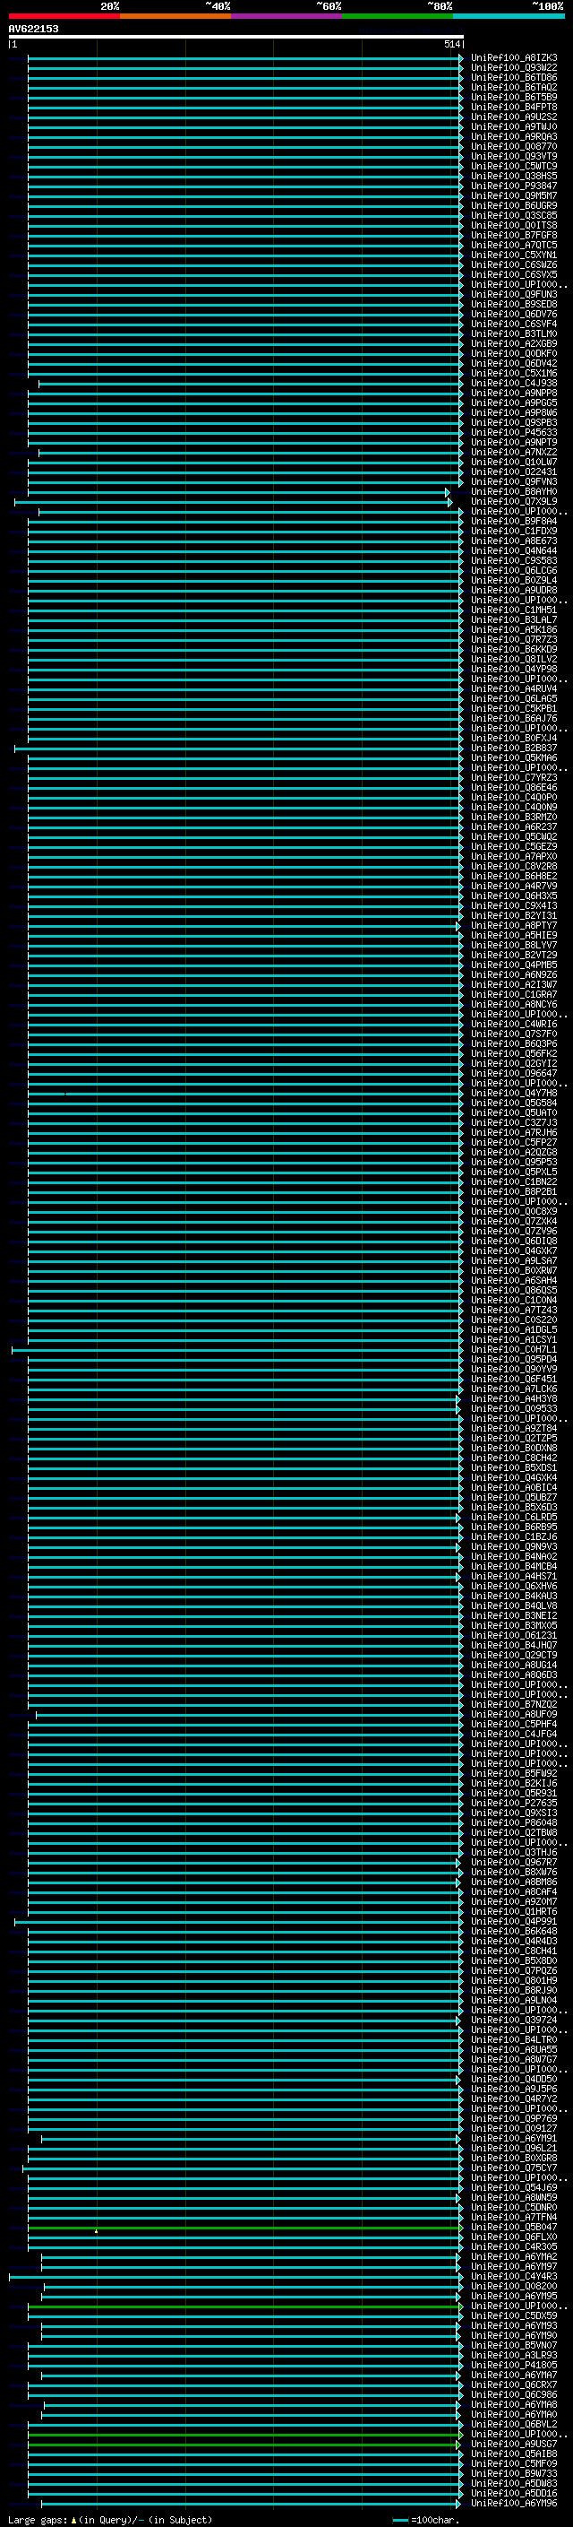Screen dimensions: 573x2527
Task: Select the AV622153 query label
Action: click(x=33, y=30)
